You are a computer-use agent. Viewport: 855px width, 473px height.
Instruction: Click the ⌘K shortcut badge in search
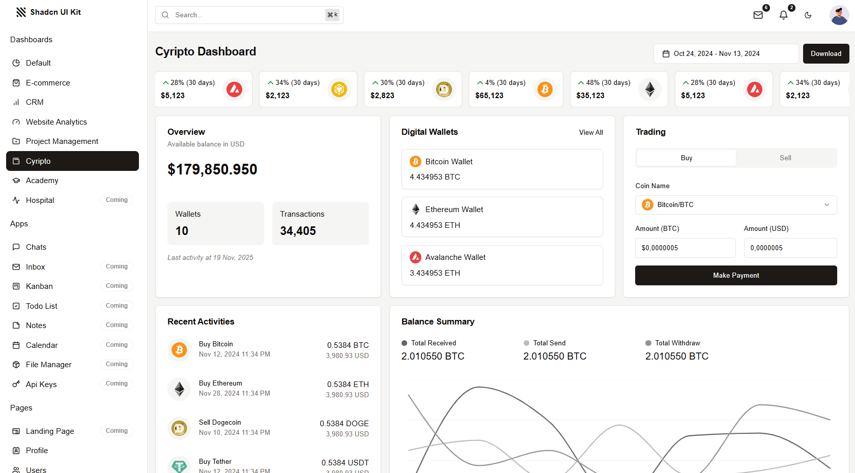tap(332, 15)
